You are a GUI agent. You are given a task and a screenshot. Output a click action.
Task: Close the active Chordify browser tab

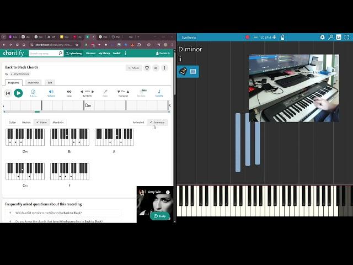93,37
